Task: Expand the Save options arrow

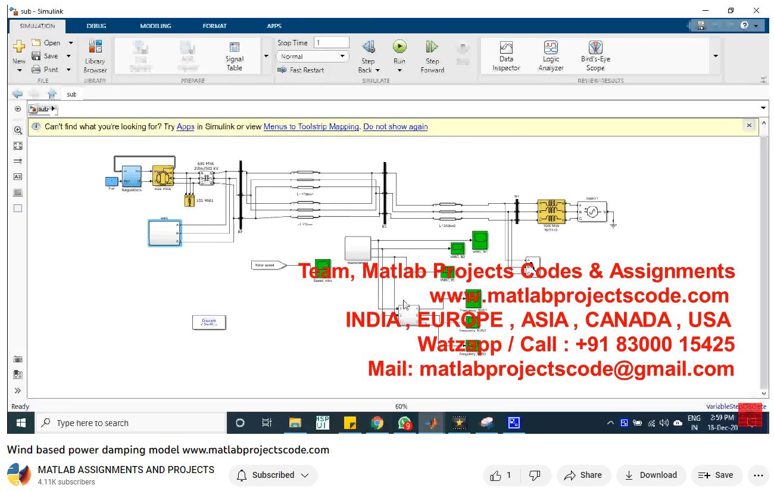Action: 68,56
